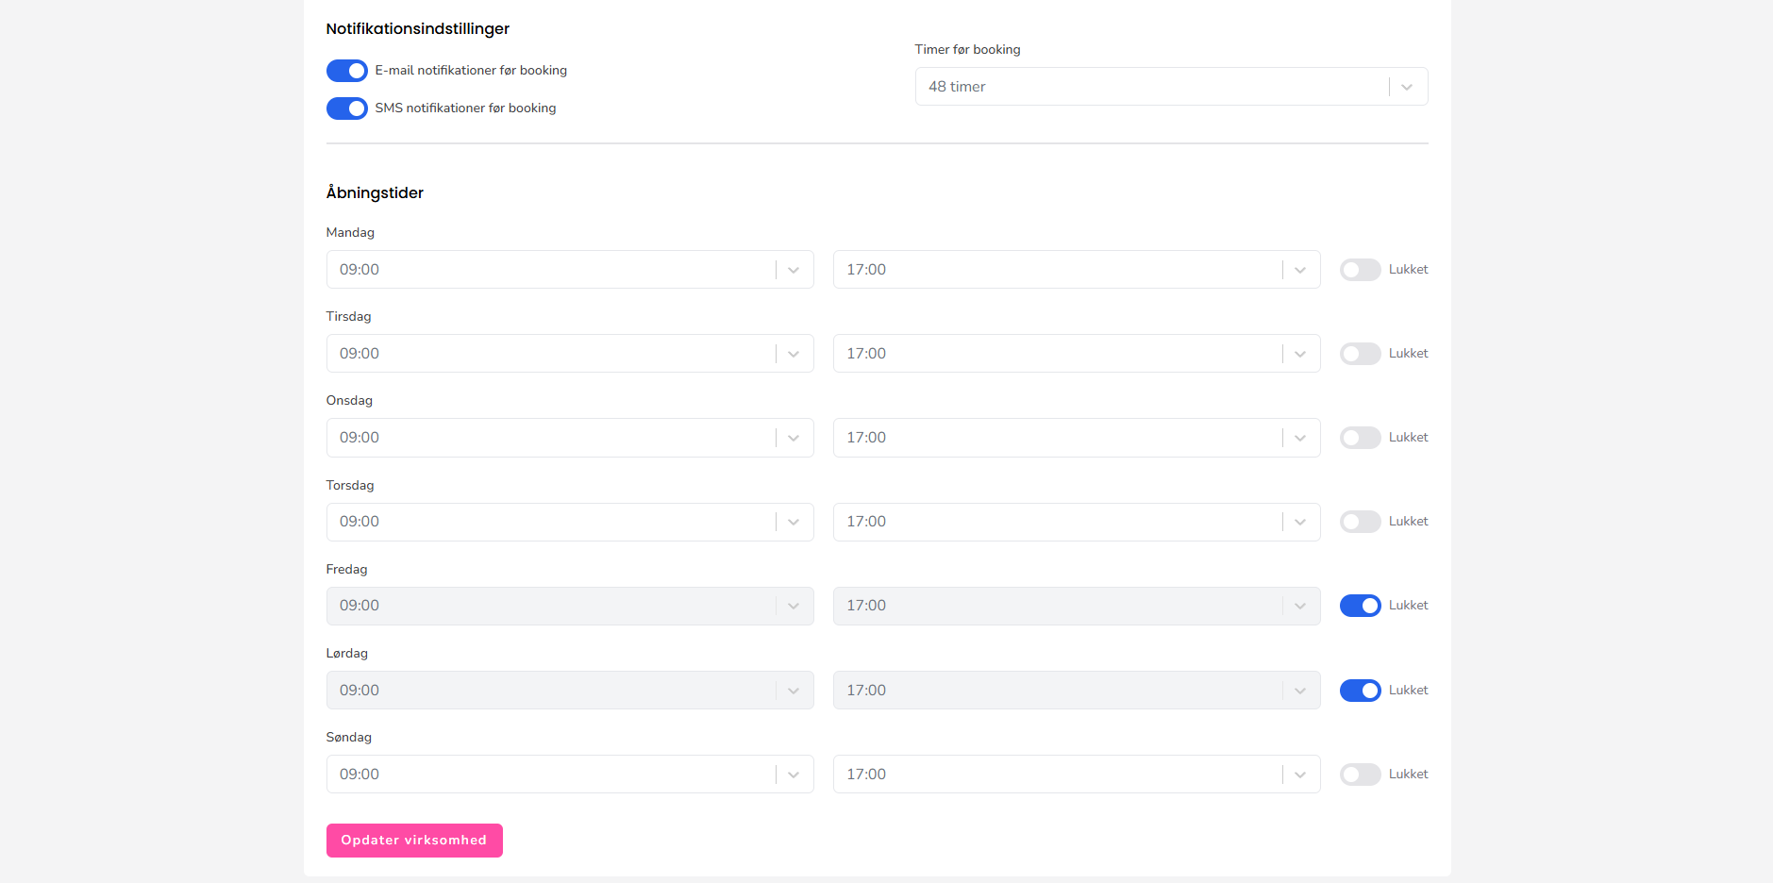Image resolution: width=1773 pixels, height=883 pixels.
Task: Click chevron on Mandag closing time 17:00
Action: [x=1299, y=270]
